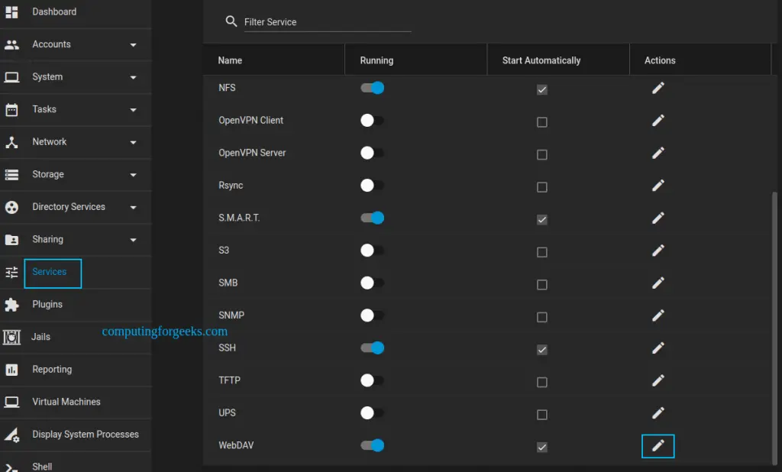The height and width of the screenshot is (472, 782).
Task: Open SMB settings pencil icon
Action: point(658,283)
